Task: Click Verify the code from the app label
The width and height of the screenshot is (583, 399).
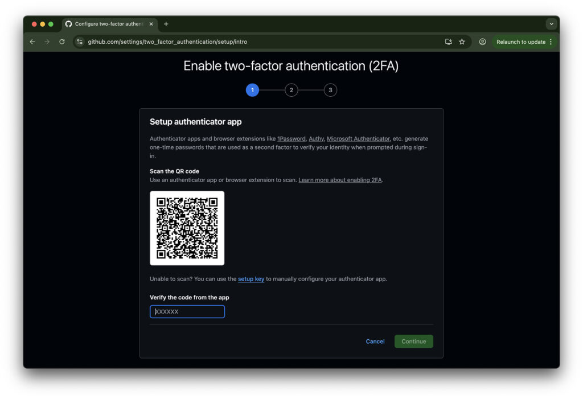Action: tap(189, 298)
